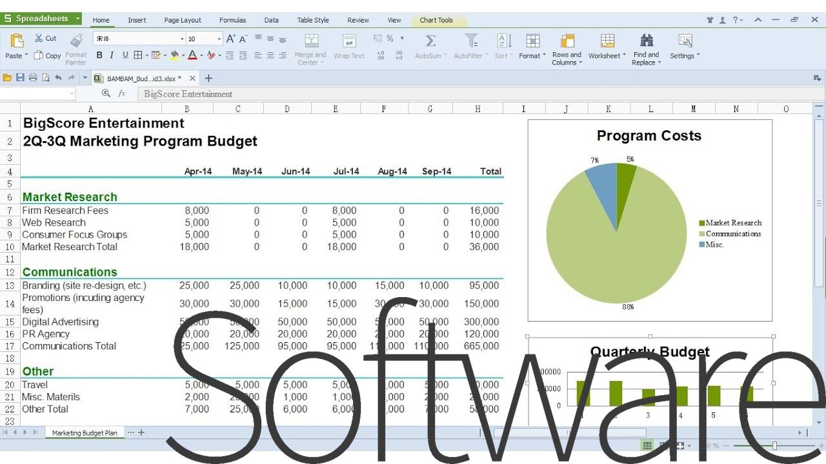Open the font size dropdown
This screenshot has height=464, width=826.
(219, 39)
